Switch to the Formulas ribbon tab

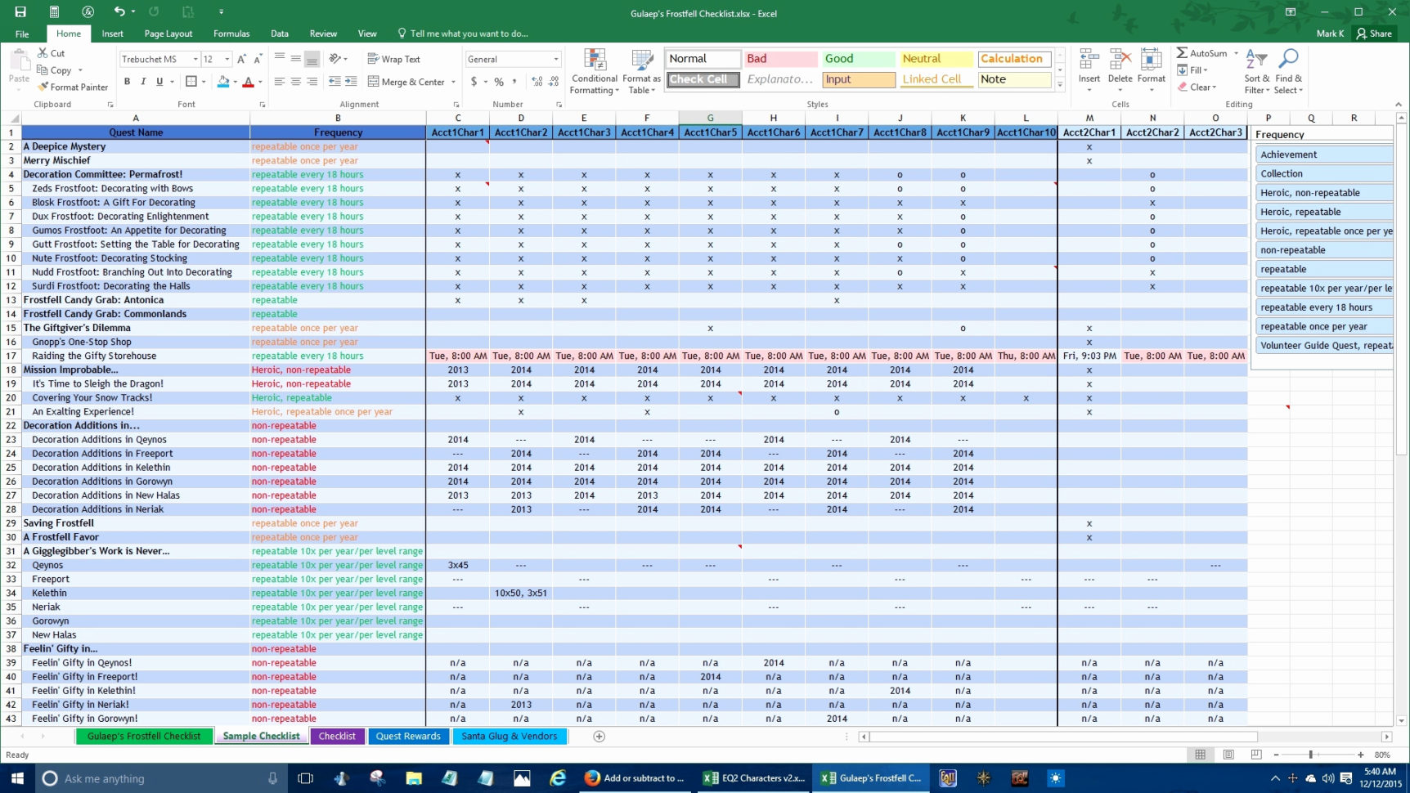tap(231, 34)
